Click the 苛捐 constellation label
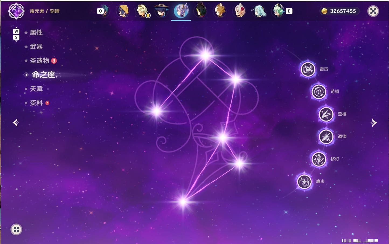Viewport: 389px width, 244px height. (335, 91)
